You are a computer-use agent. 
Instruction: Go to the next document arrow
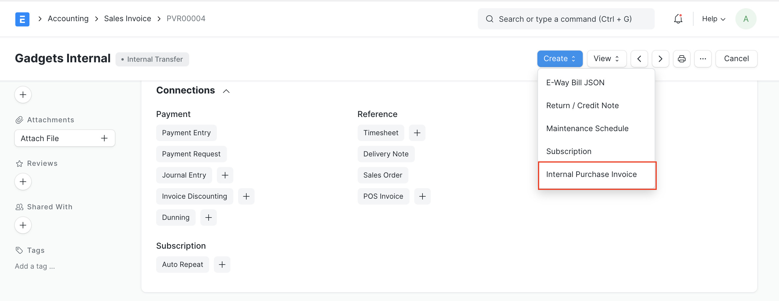point(660,58)
